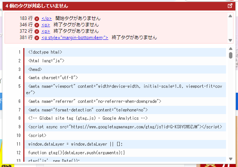Image resolution: width=238 pixels, height=167 pixels.
Task: Open the <p> link on line 346
Action: 46,25
